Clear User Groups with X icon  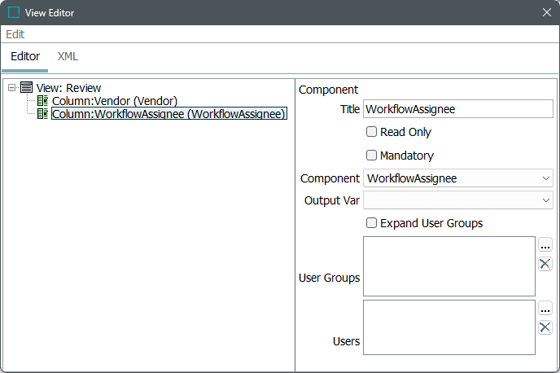pos(545,263)
